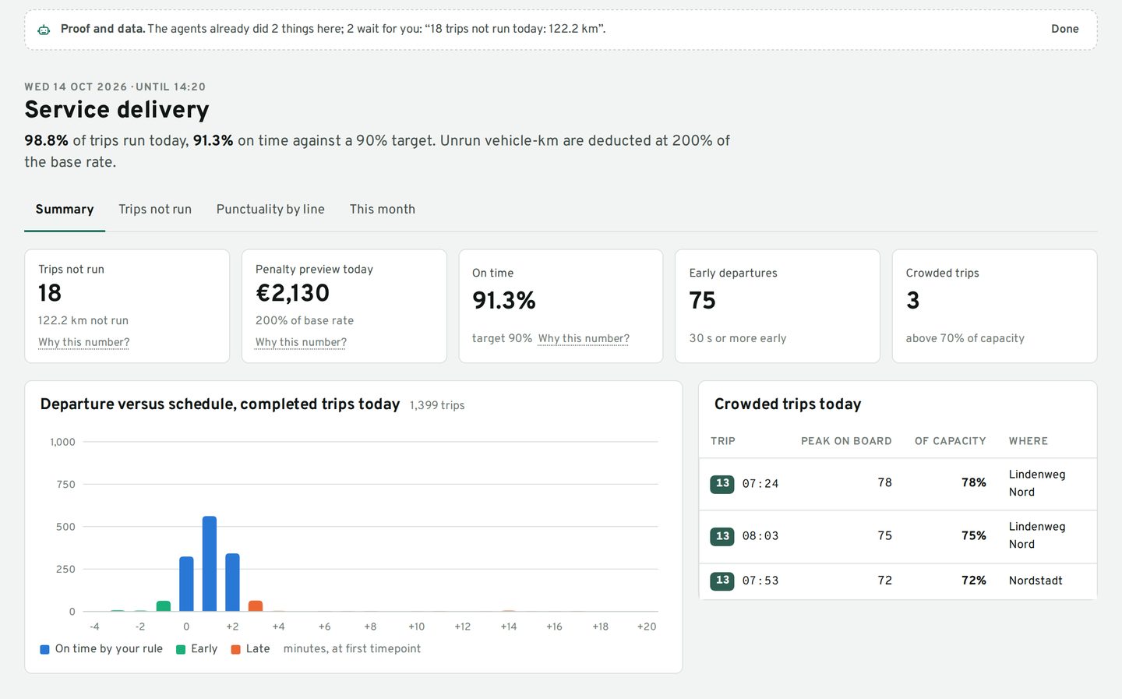
Task: Click the 'Crowded trips today' heading
Action: pyautogui.click(x=788, y=404)
